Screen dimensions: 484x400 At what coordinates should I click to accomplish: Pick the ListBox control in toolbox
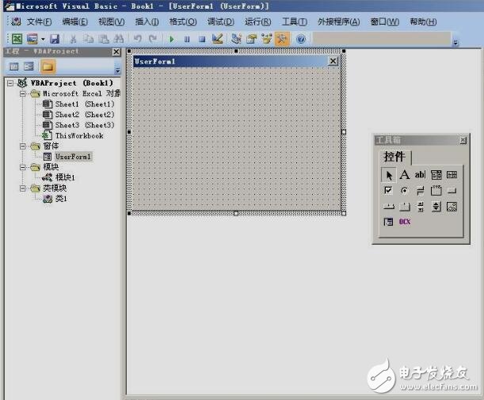coord(452,175)
